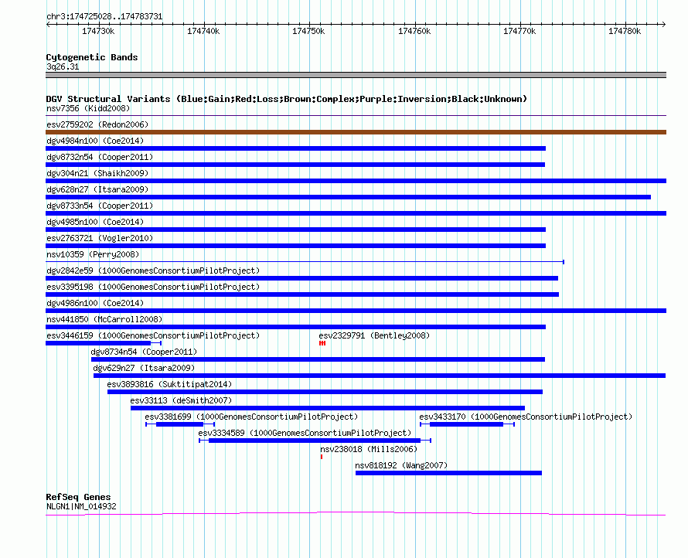Click the esv3395198 1000Genomes blue bar

(302, 294)
